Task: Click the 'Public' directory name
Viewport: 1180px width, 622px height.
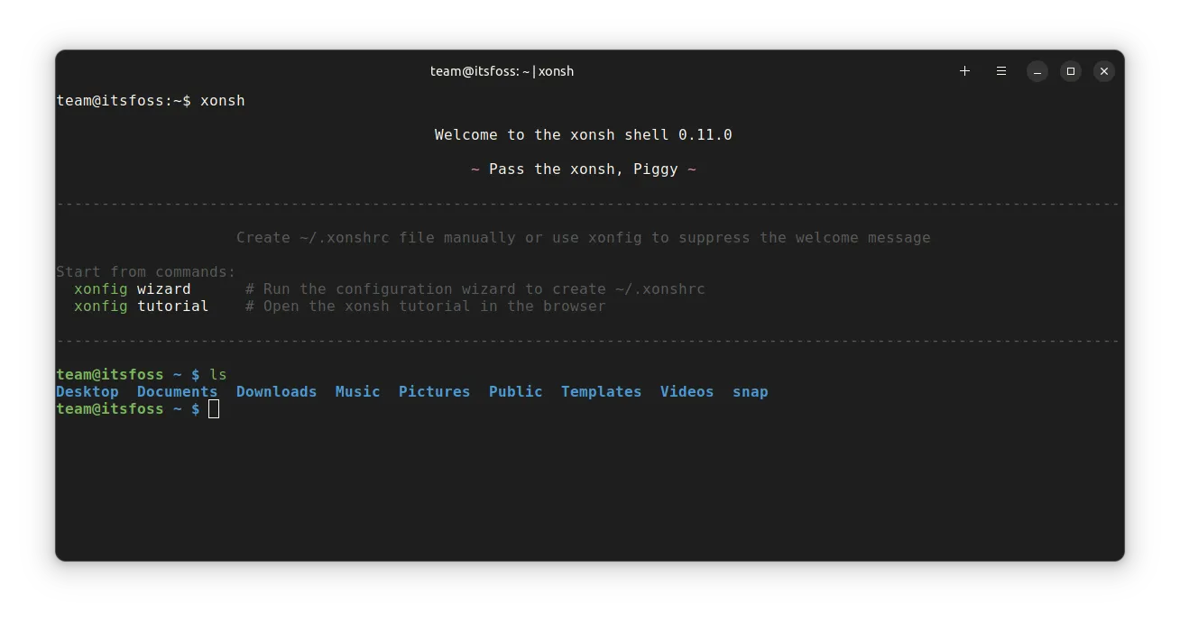Action: (515, 392)
